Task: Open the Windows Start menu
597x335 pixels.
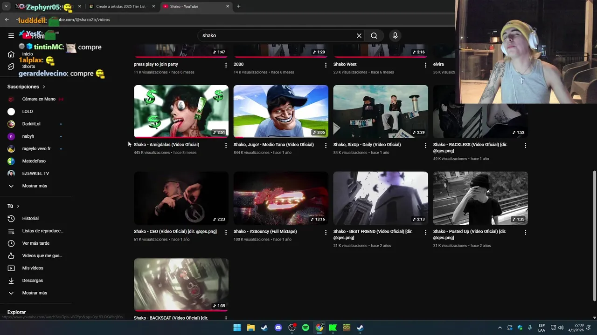Action: [x=237, y=328]
